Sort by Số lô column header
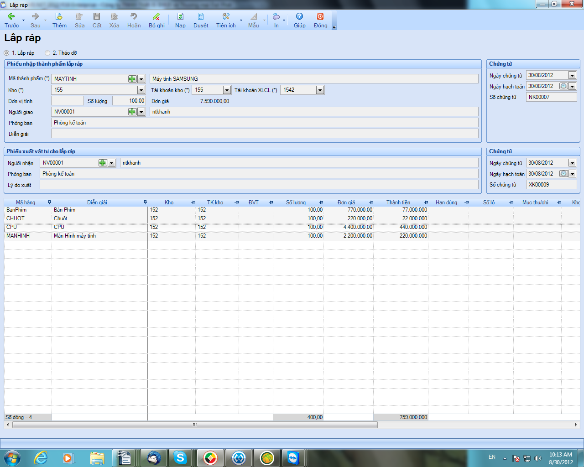 pos(489,202)
